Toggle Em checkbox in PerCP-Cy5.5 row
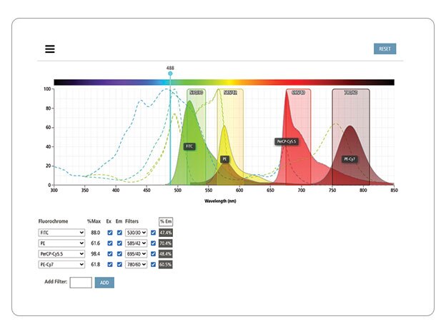 119,254
